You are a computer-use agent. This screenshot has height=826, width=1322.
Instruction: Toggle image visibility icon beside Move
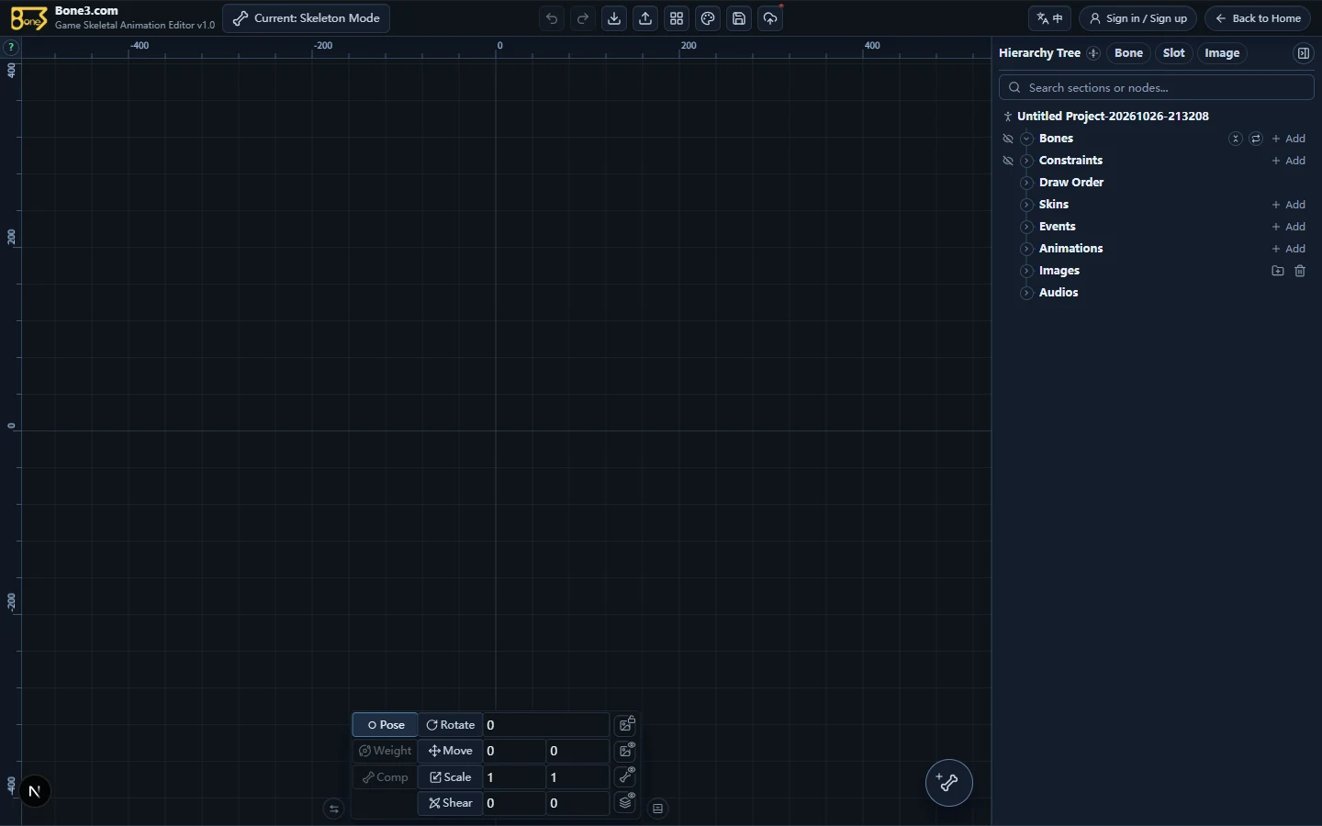point(626,750)
